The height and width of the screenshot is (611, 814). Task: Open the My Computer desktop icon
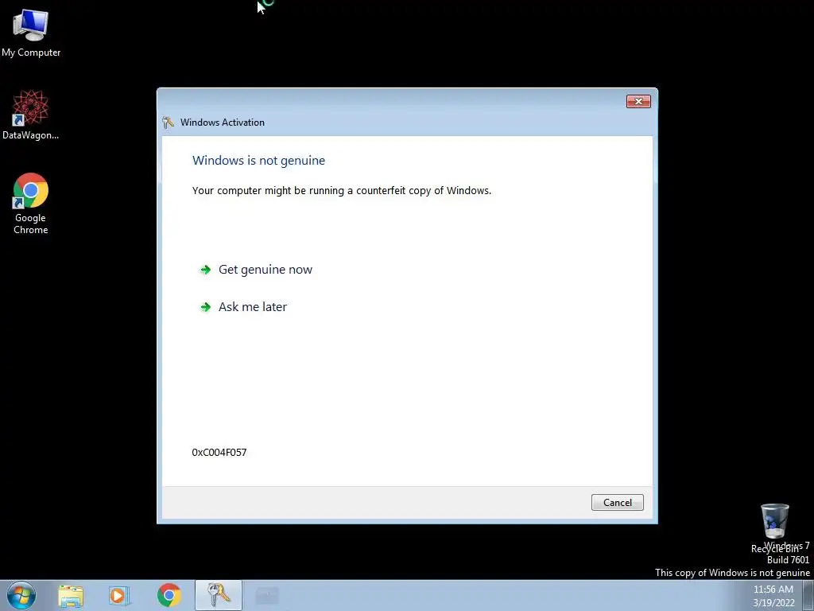(31, 32)
